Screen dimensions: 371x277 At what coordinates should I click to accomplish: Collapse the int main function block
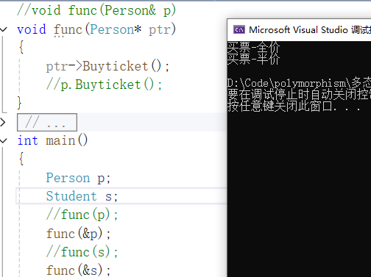click(x=4, y=140)
